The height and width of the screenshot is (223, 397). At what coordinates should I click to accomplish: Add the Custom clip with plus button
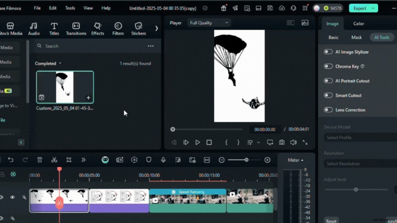tap(88, 98)
